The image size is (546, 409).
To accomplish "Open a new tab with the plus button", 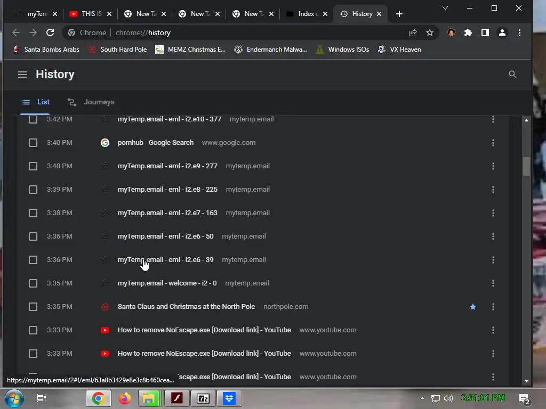I will [x=399, y=14].
